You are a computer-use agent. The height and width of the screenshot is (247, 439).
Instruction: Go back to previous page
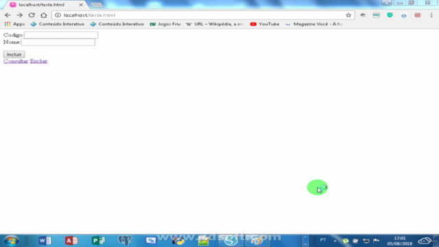pyautogui.click(x=8, y=15)
